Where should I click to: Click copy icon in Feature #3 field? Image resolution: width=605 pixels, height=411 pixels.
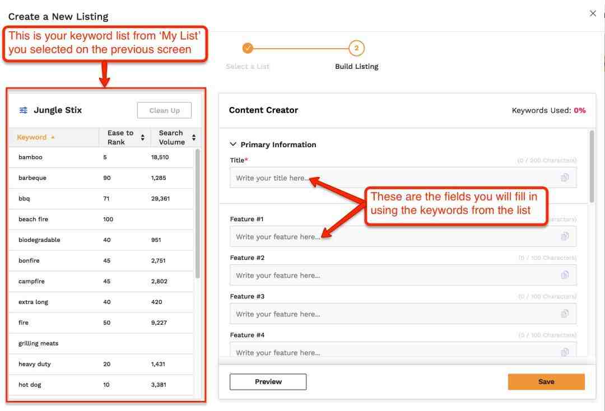tap(565, 314)
